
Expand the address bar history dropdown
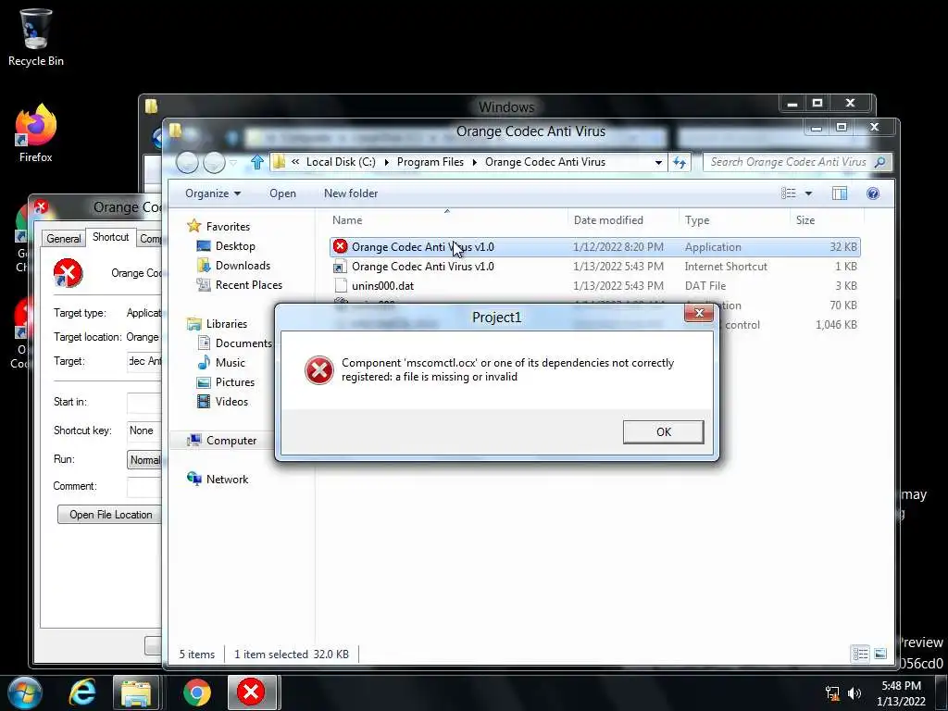(x=658, y=162)
